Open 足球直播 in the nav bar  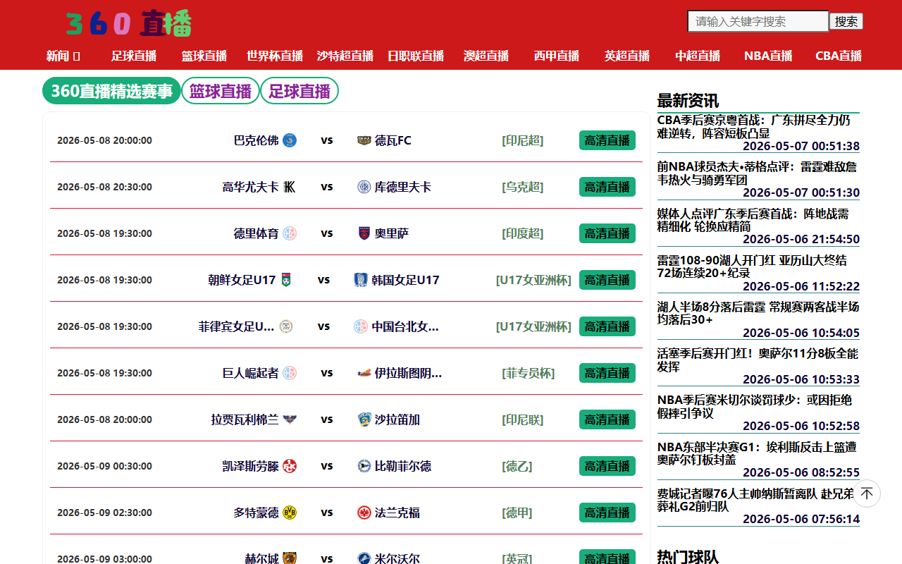pos(134,56)
